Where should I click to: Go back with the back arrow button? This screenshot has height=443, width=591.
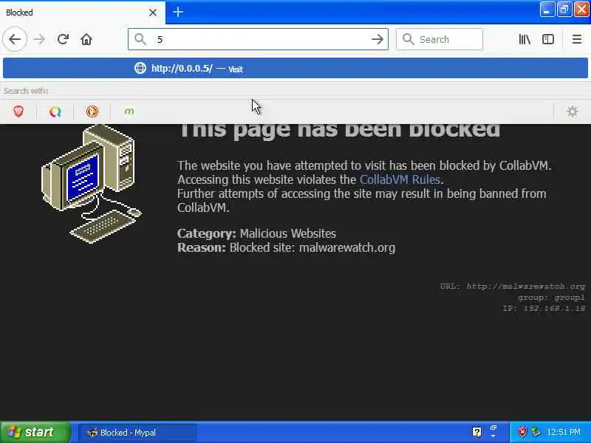coord(15,39)
